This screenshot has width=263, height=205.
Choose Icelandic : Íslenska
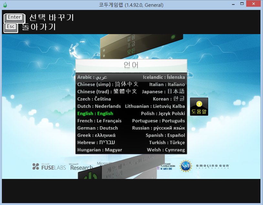pyautogui.click(x=164, y=77)
